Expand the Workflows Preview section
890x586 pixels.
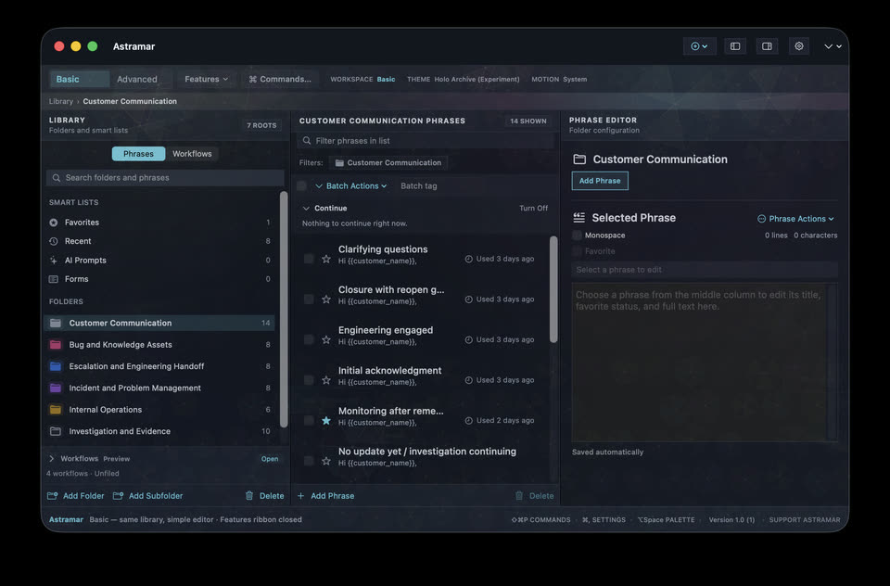click(x=52, y=458)
